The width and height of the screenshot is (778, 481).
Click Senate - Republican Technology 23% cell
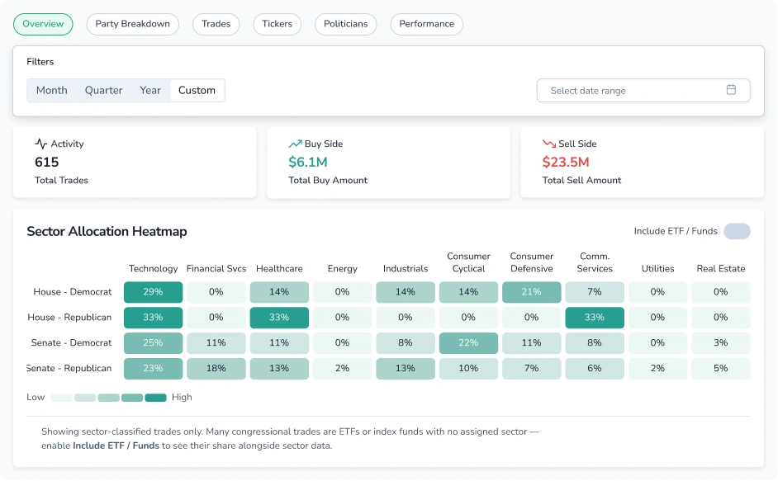pyautogui.click(x=153, y=369)
